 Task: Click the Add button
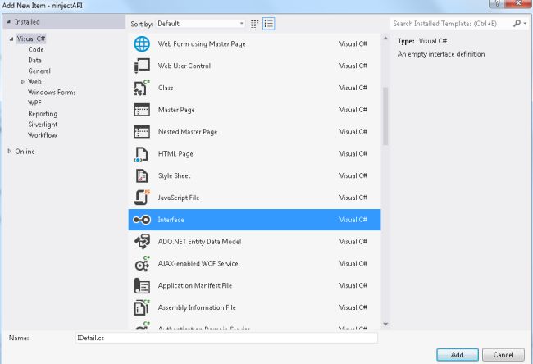coord(458,354)
